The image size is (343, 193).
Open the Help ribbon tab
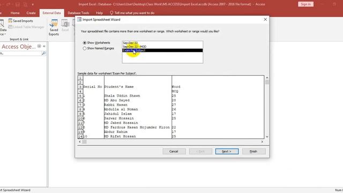(x=99, y=13)
